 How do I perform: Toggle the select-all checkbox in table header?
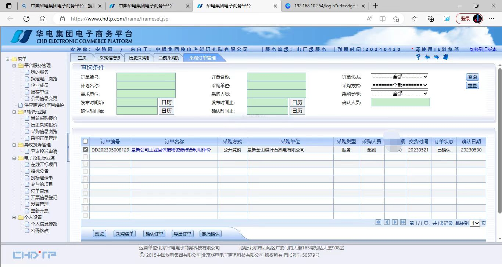[x=85, y=141]
